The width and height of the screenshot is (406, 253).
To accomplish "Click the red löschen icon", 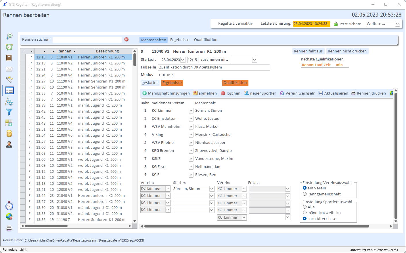I will (223, 93).
